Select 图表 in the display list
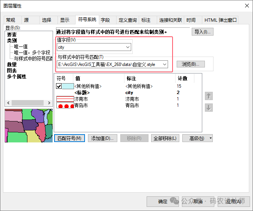 [12, 70]
